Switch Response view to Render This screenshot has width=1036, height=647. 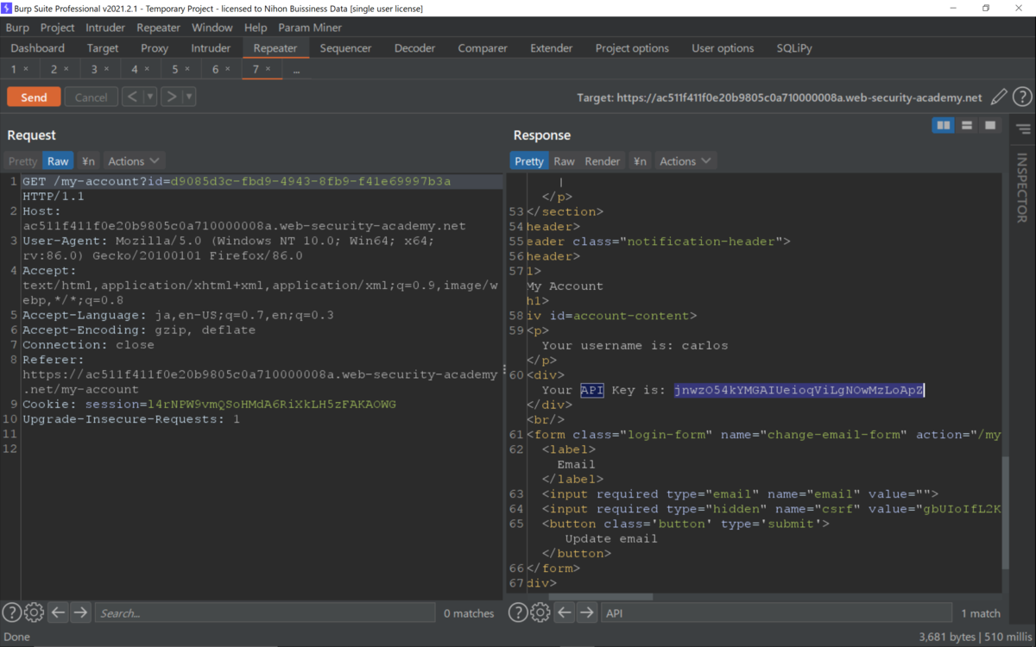pyautogui.click(x=603, y=161)
